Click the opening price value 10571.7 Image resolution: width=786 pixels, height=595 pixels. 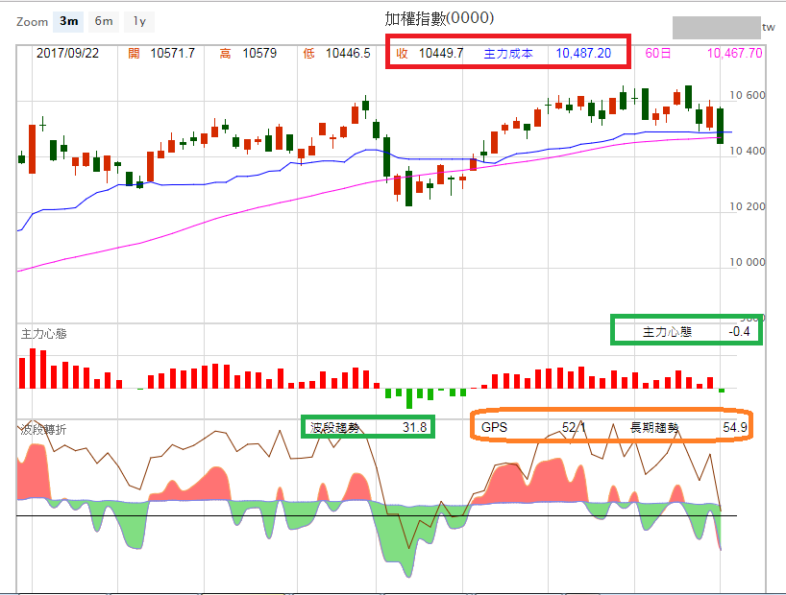point(173,54)
